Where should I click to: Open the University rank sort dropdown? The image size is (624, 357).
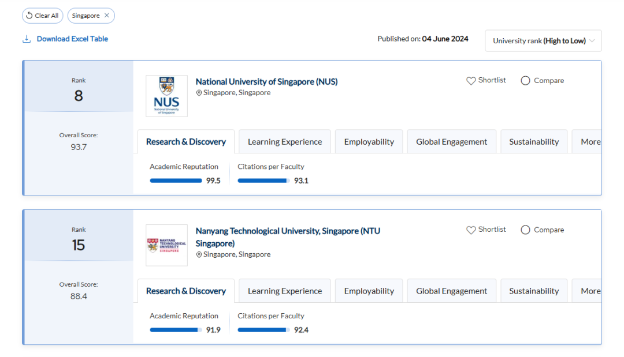coord(543,40)
